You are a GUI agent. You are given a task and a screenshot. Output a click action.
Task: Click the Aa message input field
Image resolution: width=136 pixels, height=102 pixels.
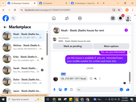click(98, 89)
